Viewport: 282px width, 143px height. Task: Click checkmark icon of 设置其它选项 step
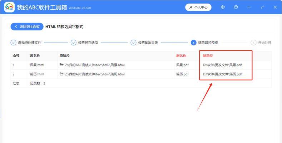[x=73, y=43]
